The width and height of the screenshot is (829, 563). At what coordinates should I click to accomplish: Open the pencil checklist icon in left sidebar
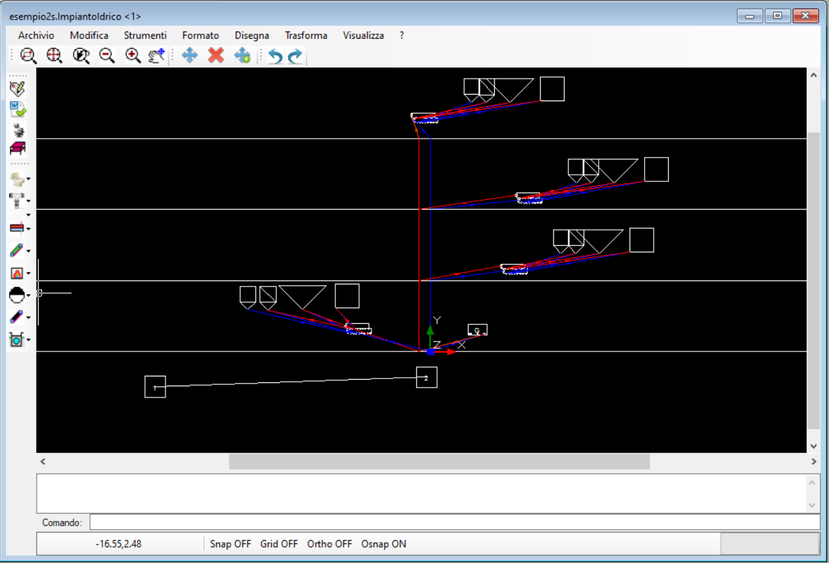pyautogui.click(x=18, y=89)
